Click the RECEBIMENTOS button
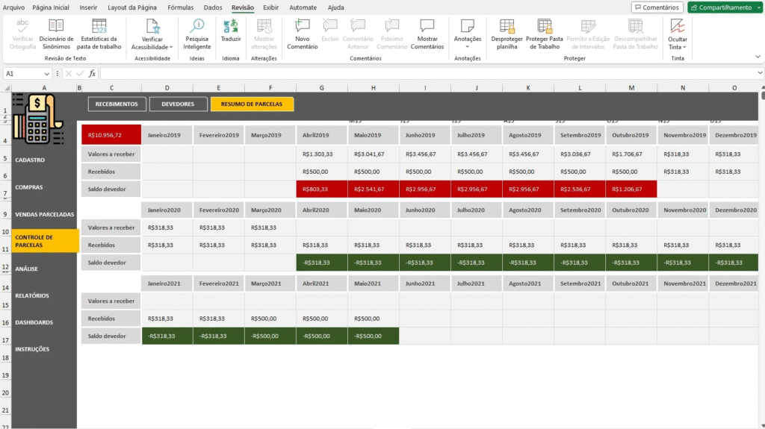 pyautogui.click(x=117, y=104)
